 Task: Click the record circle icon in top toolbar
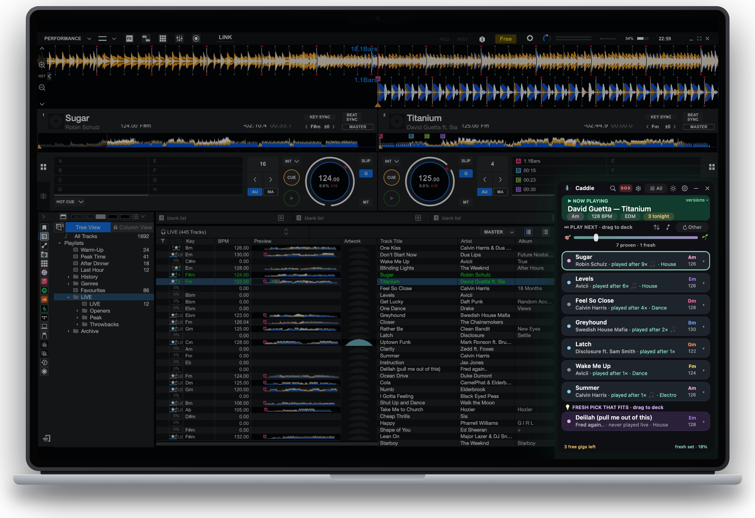(196, 38)
